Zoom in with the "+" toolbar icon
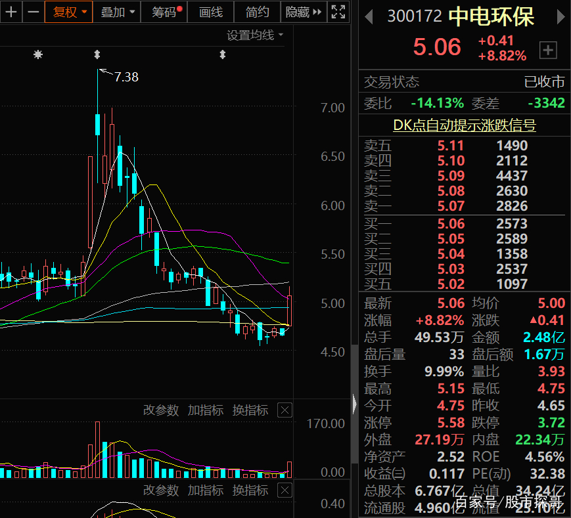Screen dimensions: 571x518 tap(11, 12)
